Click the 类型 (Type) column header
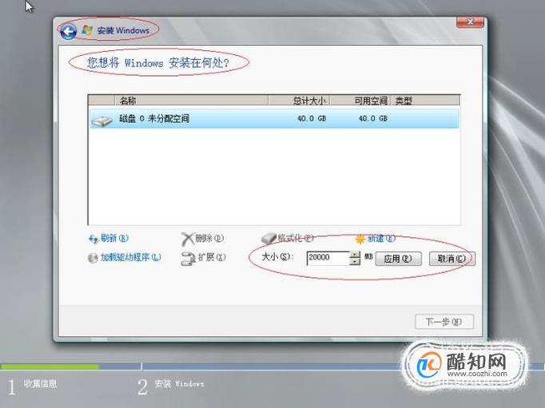Viewport: 545px width, 408px height. click(x=425, y=101)
